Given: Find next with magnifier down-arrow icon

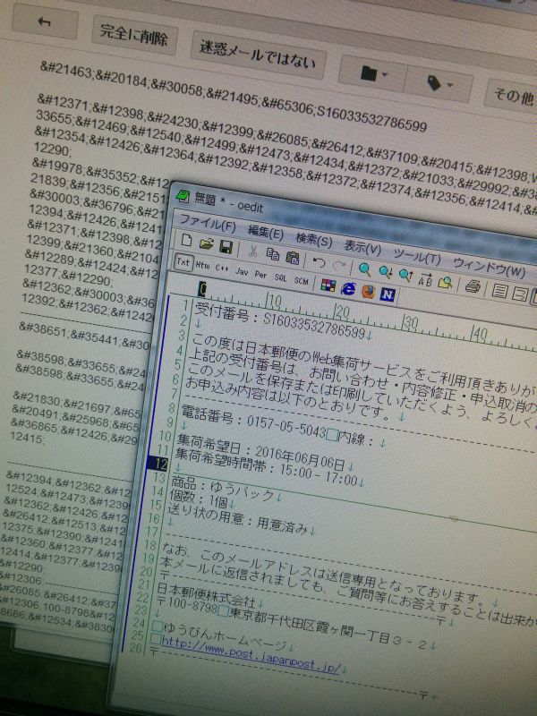Looking at the screenshot, I should coord(386,273).
